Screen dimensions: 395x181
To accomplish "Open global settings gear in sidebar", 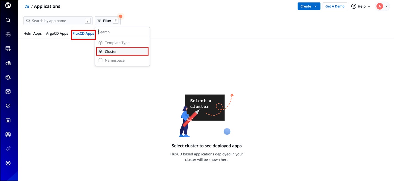I will 8,163.
